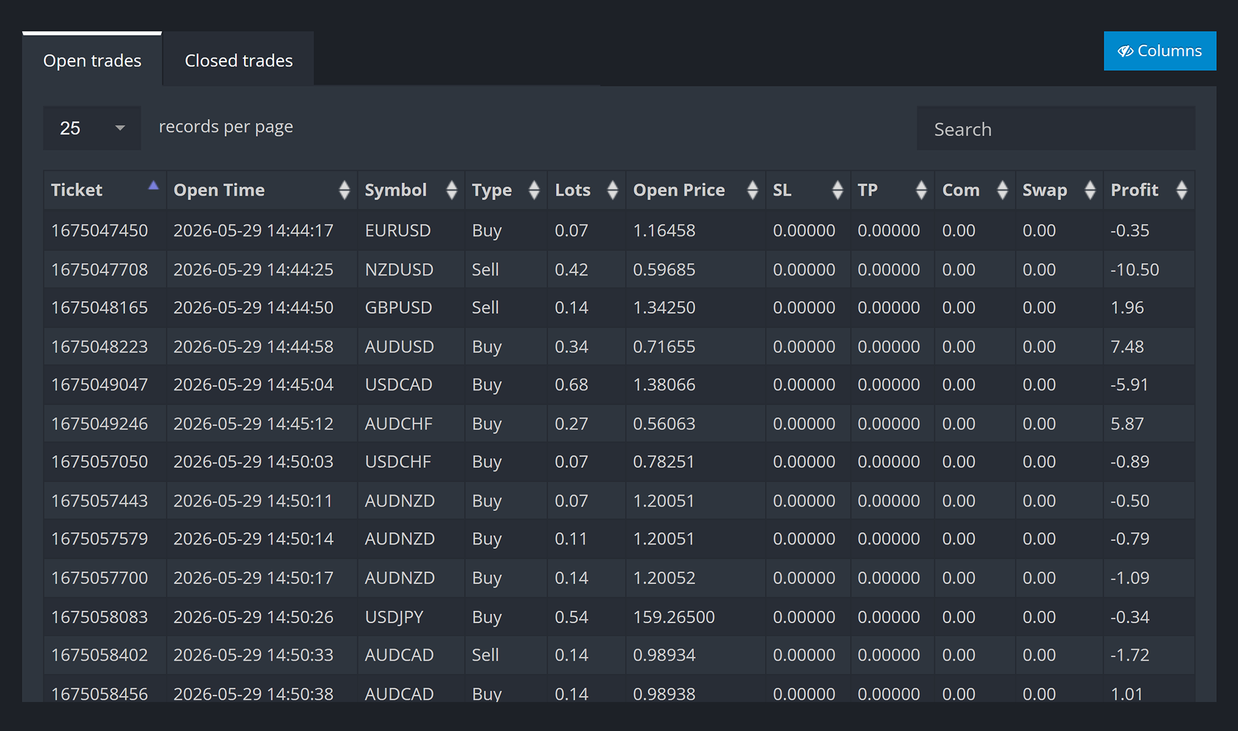Select the NZDUSD Sell trade row
Viewport: 1238px width, 731px height.
(619, 269)
